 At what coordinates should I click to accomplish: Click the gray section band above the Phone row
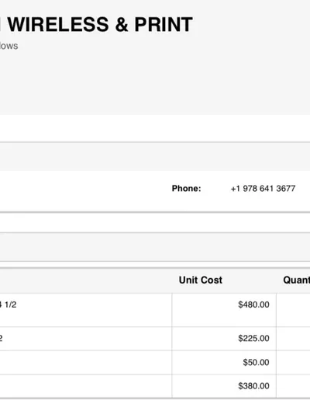(155, 156)
